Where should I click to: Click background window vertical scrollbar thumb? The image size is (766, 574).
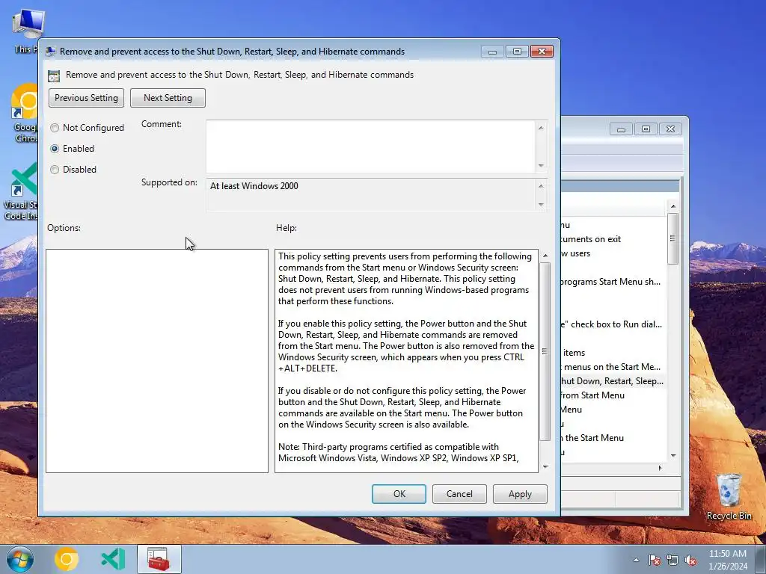click(673, 238)
